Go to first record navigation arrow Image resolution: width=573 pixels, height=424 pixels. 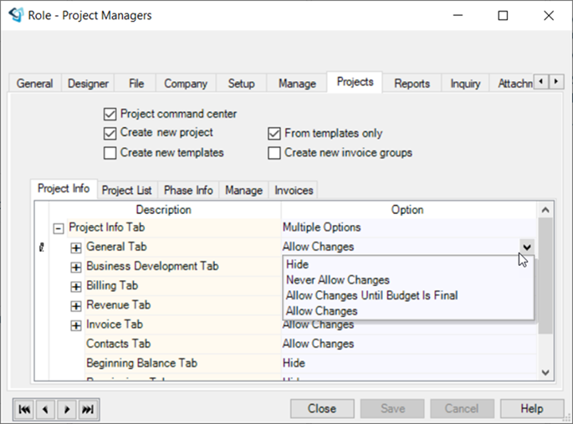pyautogui.click(x=25, y=409)
